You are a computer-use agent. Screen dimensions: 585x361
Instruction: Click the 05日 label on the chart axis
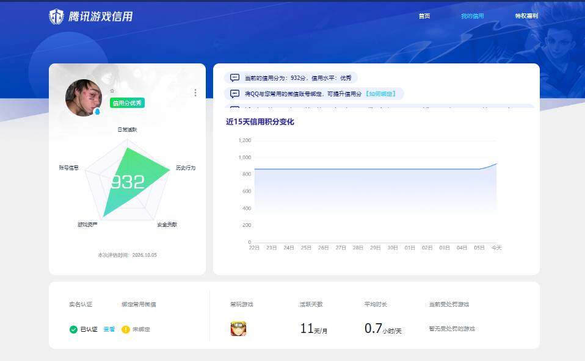pyautogui.click(x=479, y=248)
